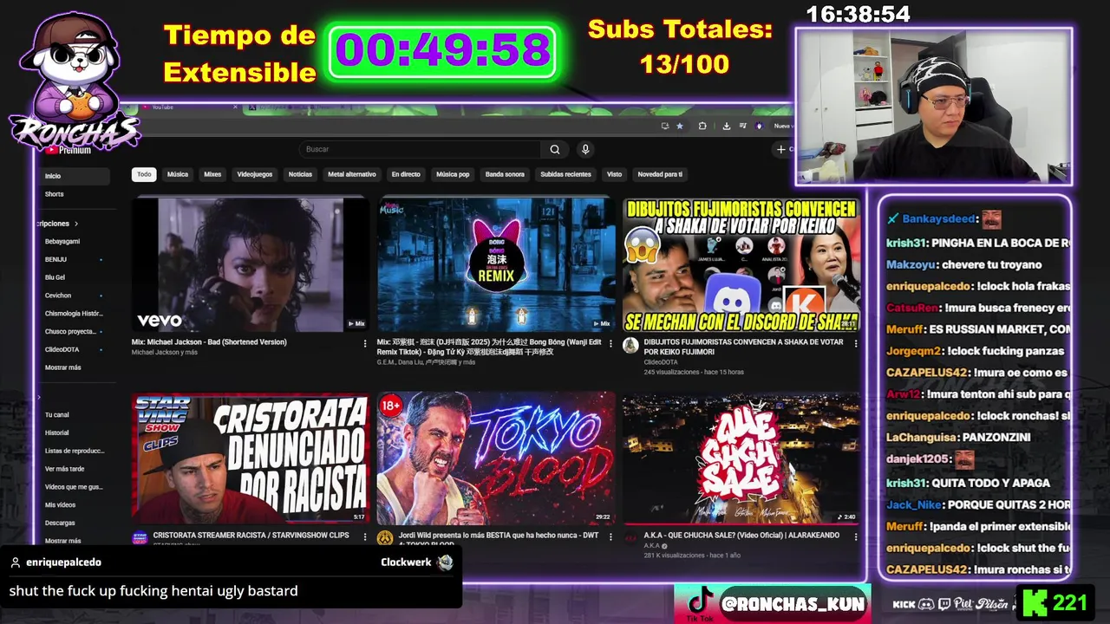Go to Inicio in YouTube sidebar
Screen dimensions: 1110x624
click(x=73, y=176)
